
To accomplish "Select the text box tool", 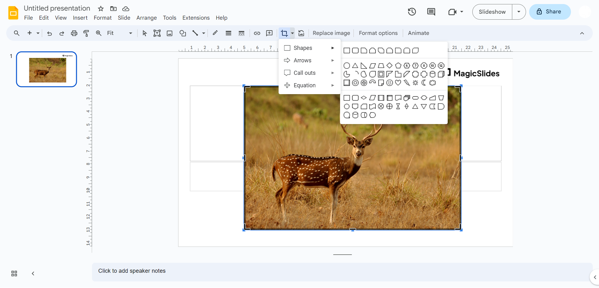I will [157, 33].
